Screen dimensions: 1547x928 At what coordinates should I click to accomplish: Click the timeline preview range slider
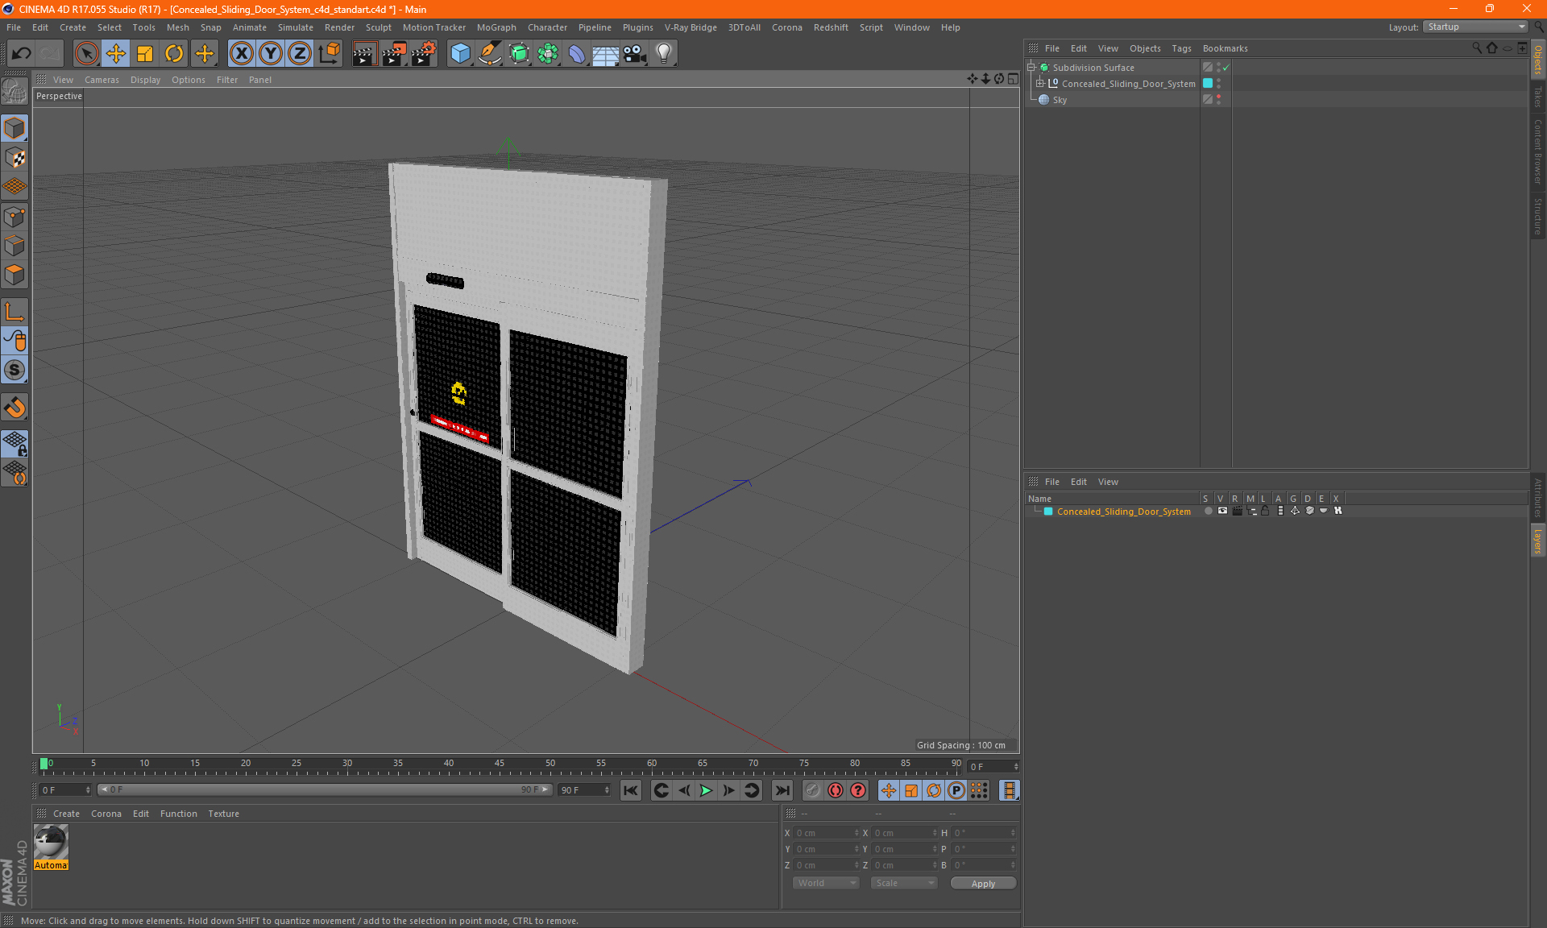coord(325,789)
